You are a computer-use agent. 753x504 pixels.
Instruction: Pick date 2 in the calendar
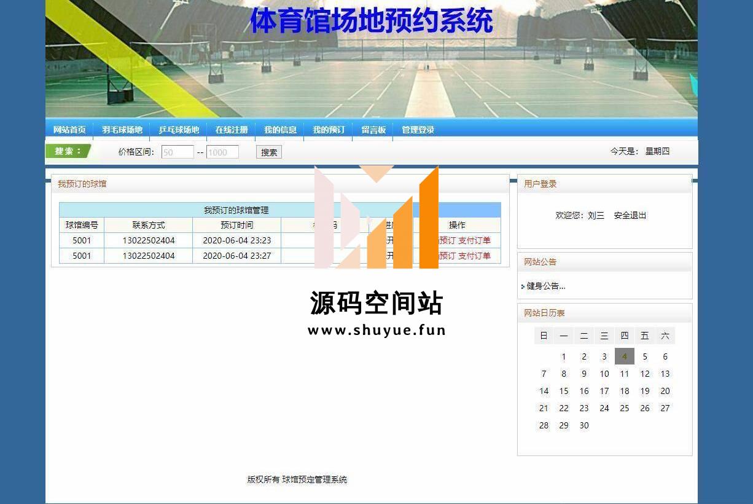point(584,356)
